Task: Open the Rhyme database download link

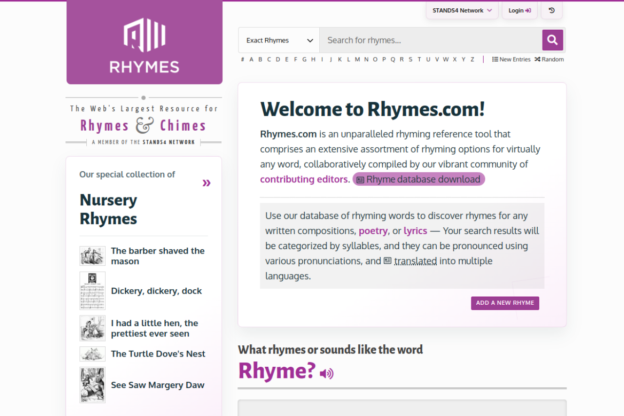Action: click(419, 179)
